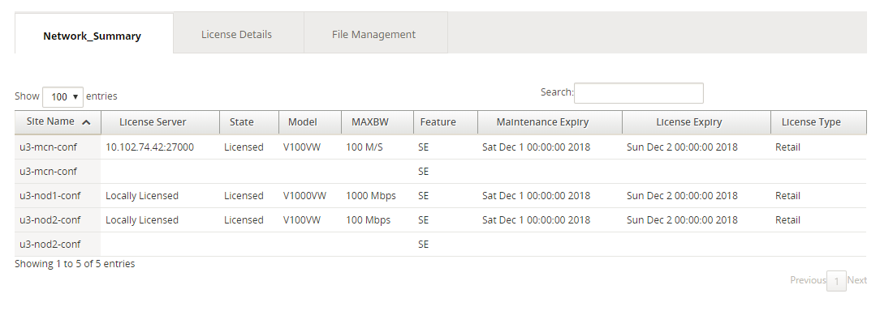Click the 1000 Mbps bandwidth cell

point(371,196)
